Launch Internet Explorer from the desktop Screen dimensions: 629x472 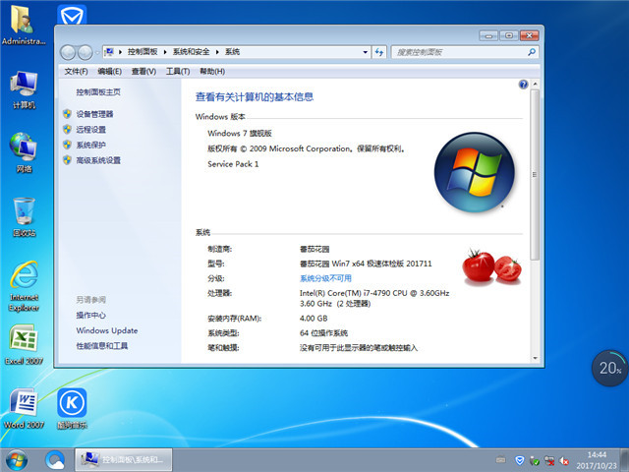(24, 286)
